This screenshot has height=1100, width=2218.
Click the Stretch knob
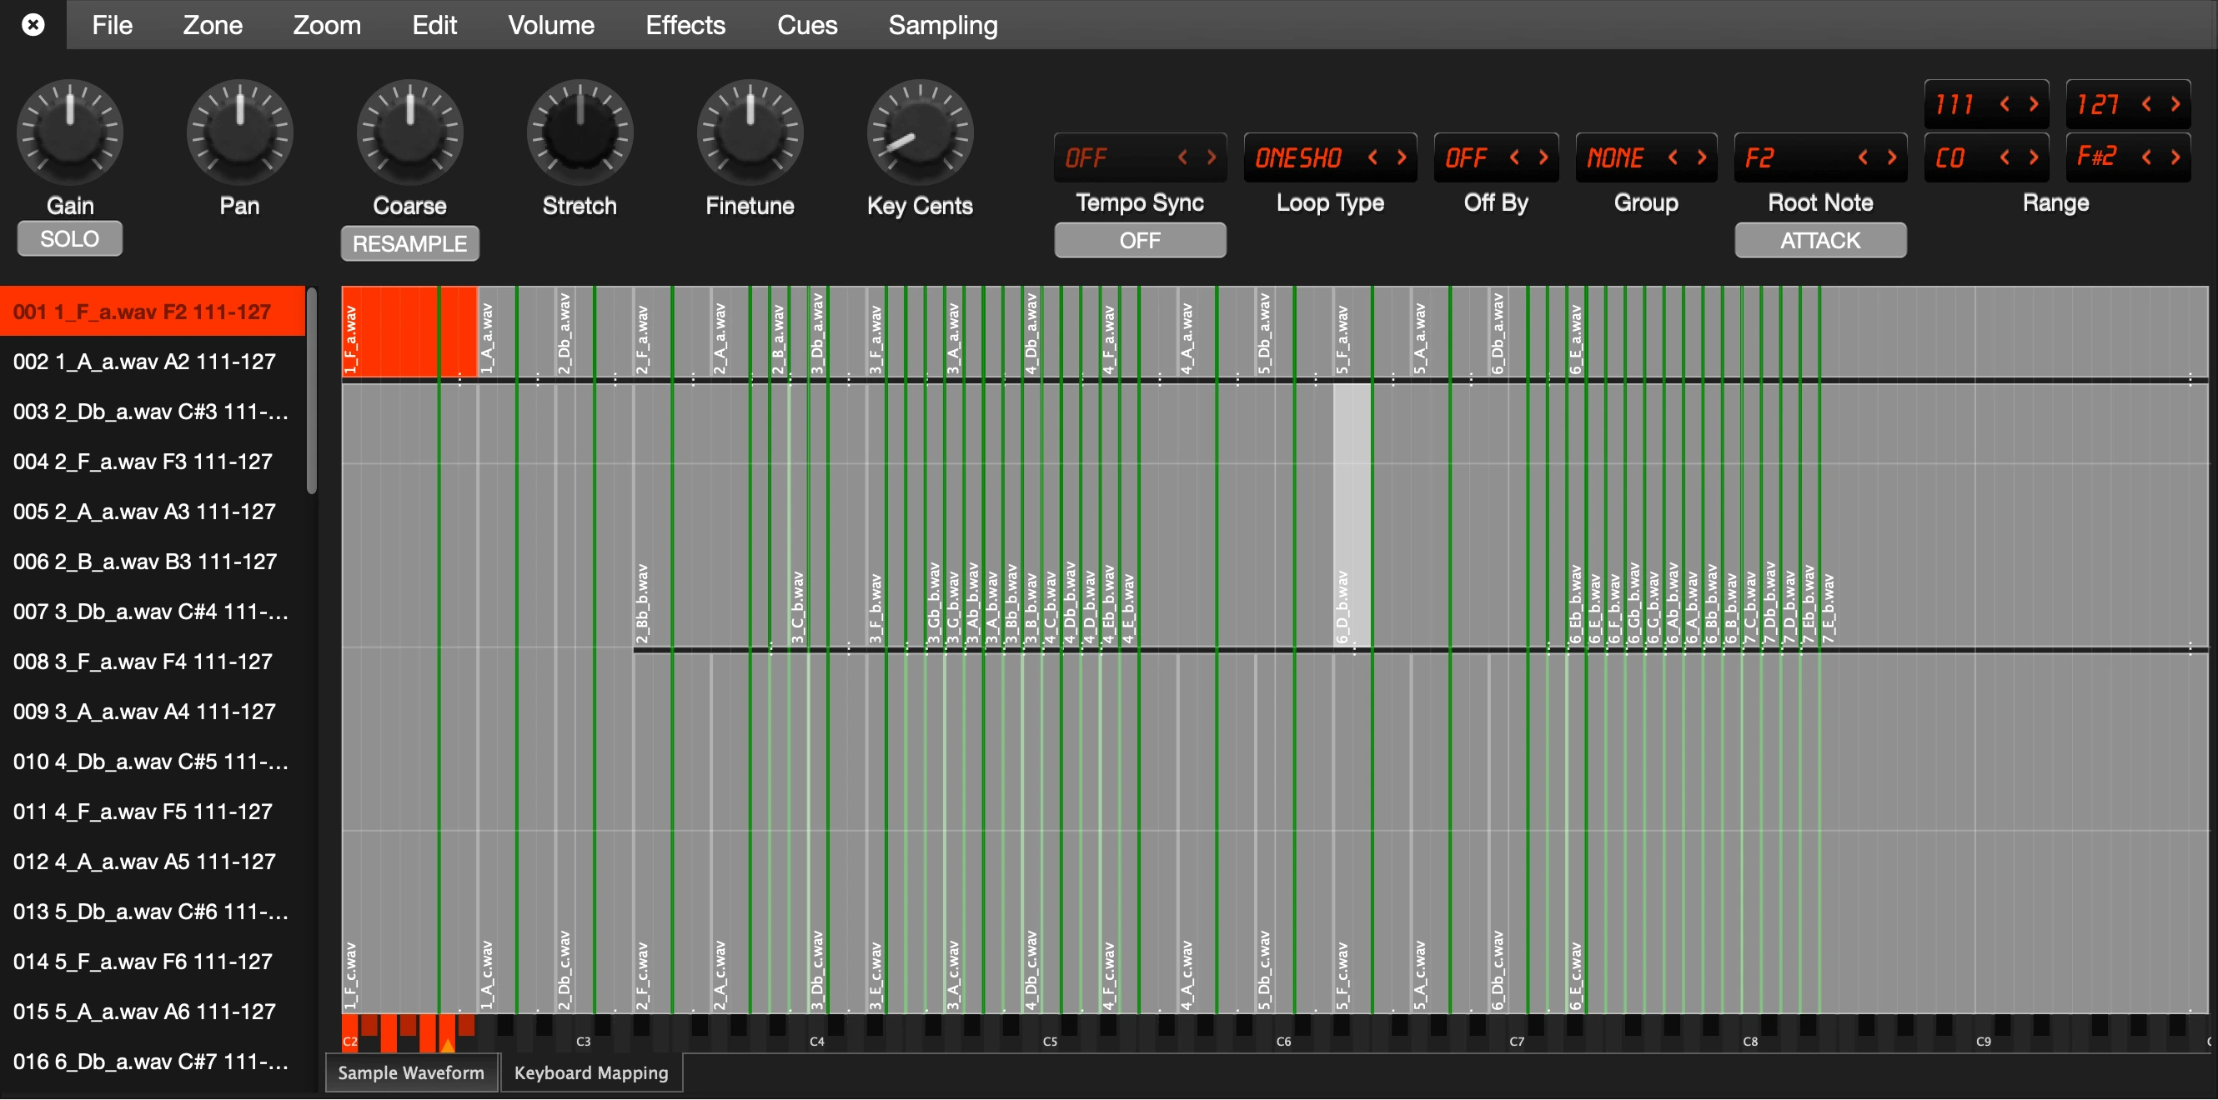point(580,133)
